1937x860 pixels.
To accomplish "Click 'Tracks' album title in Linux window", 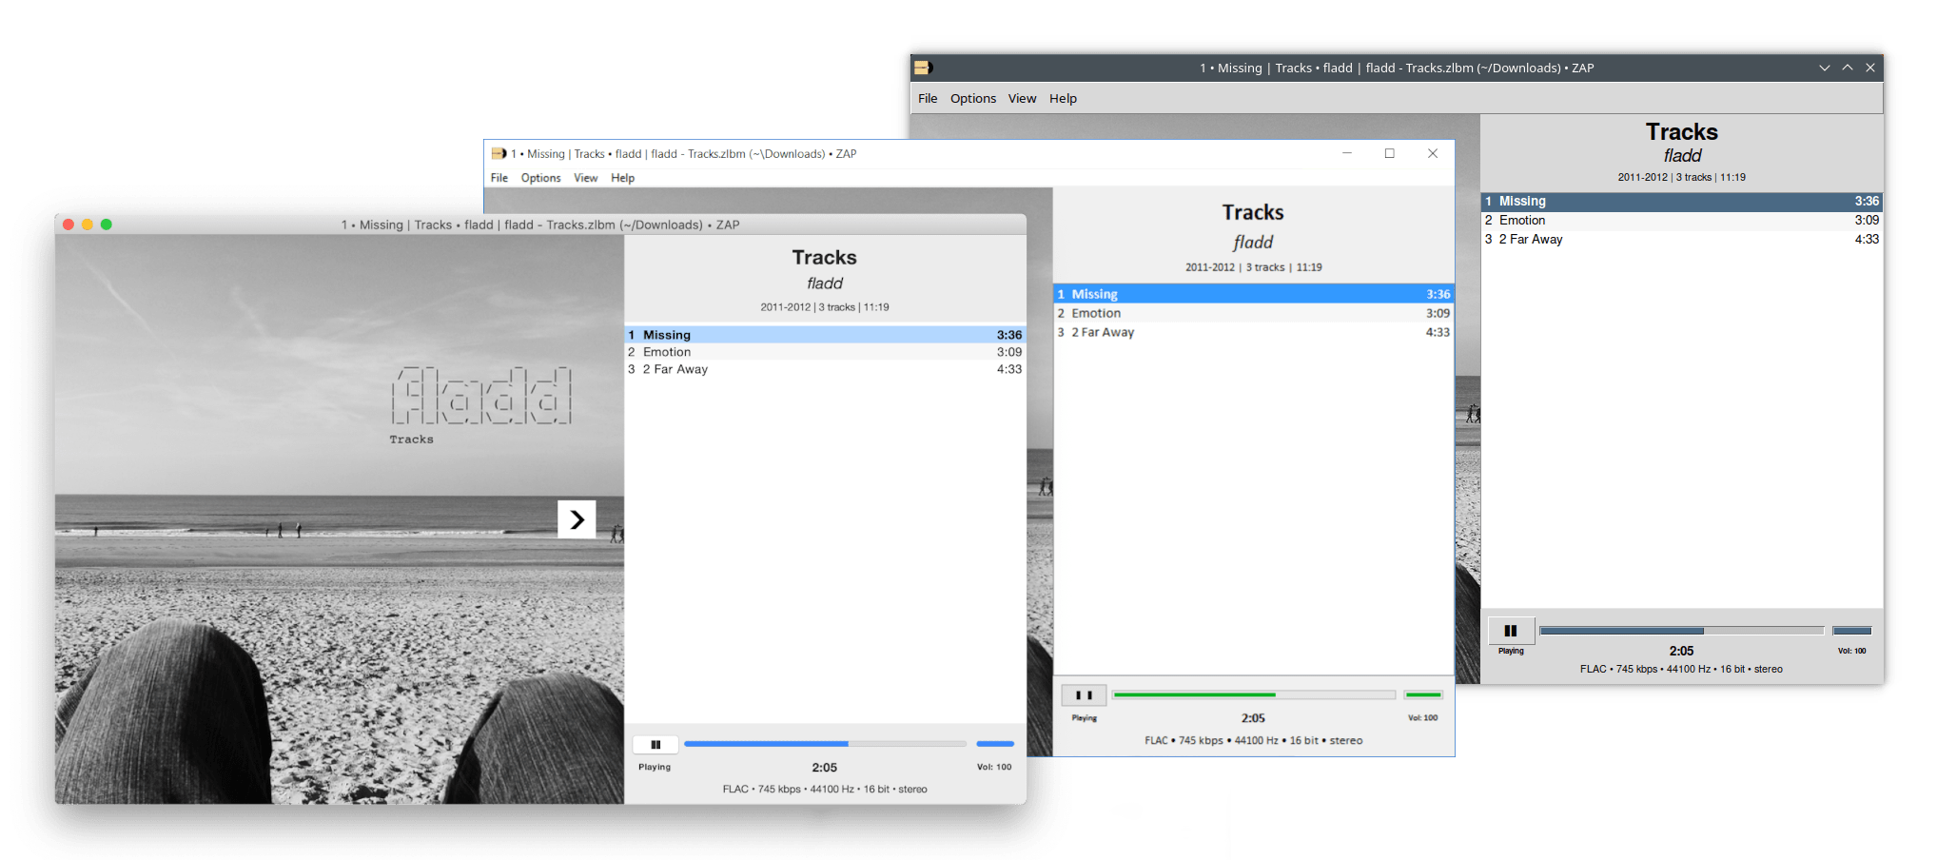I will click(1682, 132).
